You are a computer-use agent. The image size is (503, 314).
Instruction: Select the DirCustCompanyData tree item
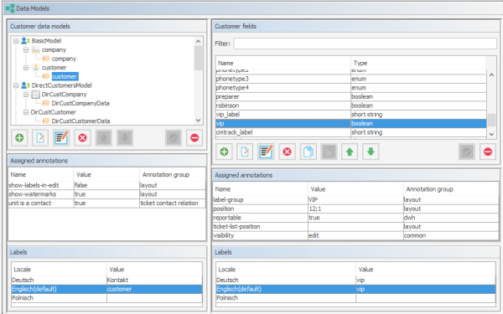click(x=80, y=104)
